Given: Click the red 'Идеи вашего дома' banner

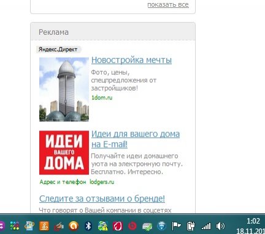Looking at the screenshot, I should pyautogui.click(x=64, y=153).
